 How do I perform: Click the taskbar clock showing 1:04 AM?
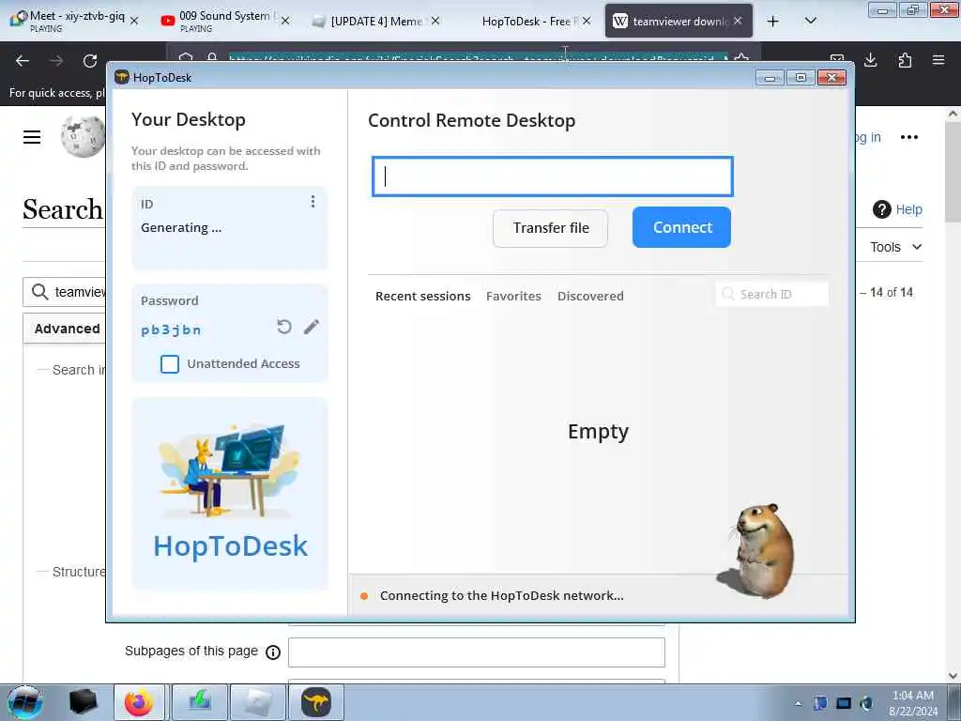pos(912,702)
